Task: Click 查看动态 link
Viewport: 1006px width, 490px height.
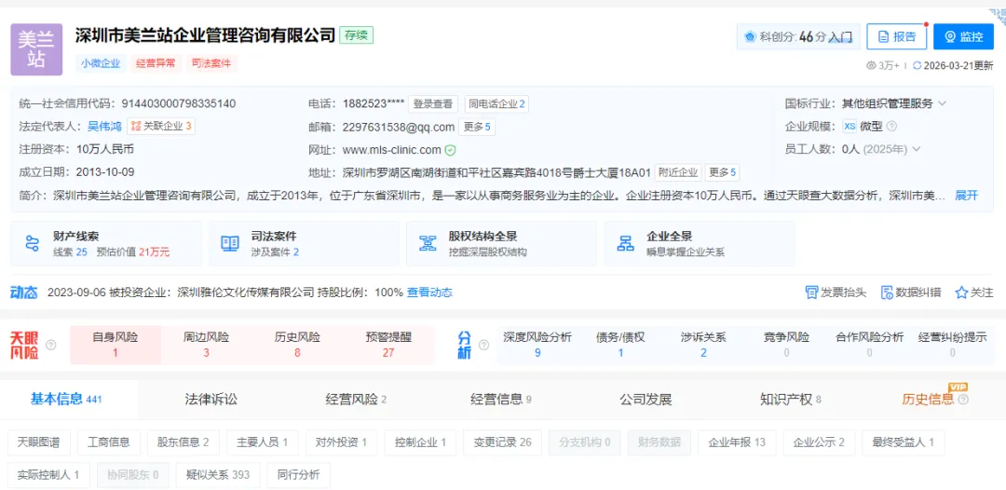Action: (x=429, y=293)
